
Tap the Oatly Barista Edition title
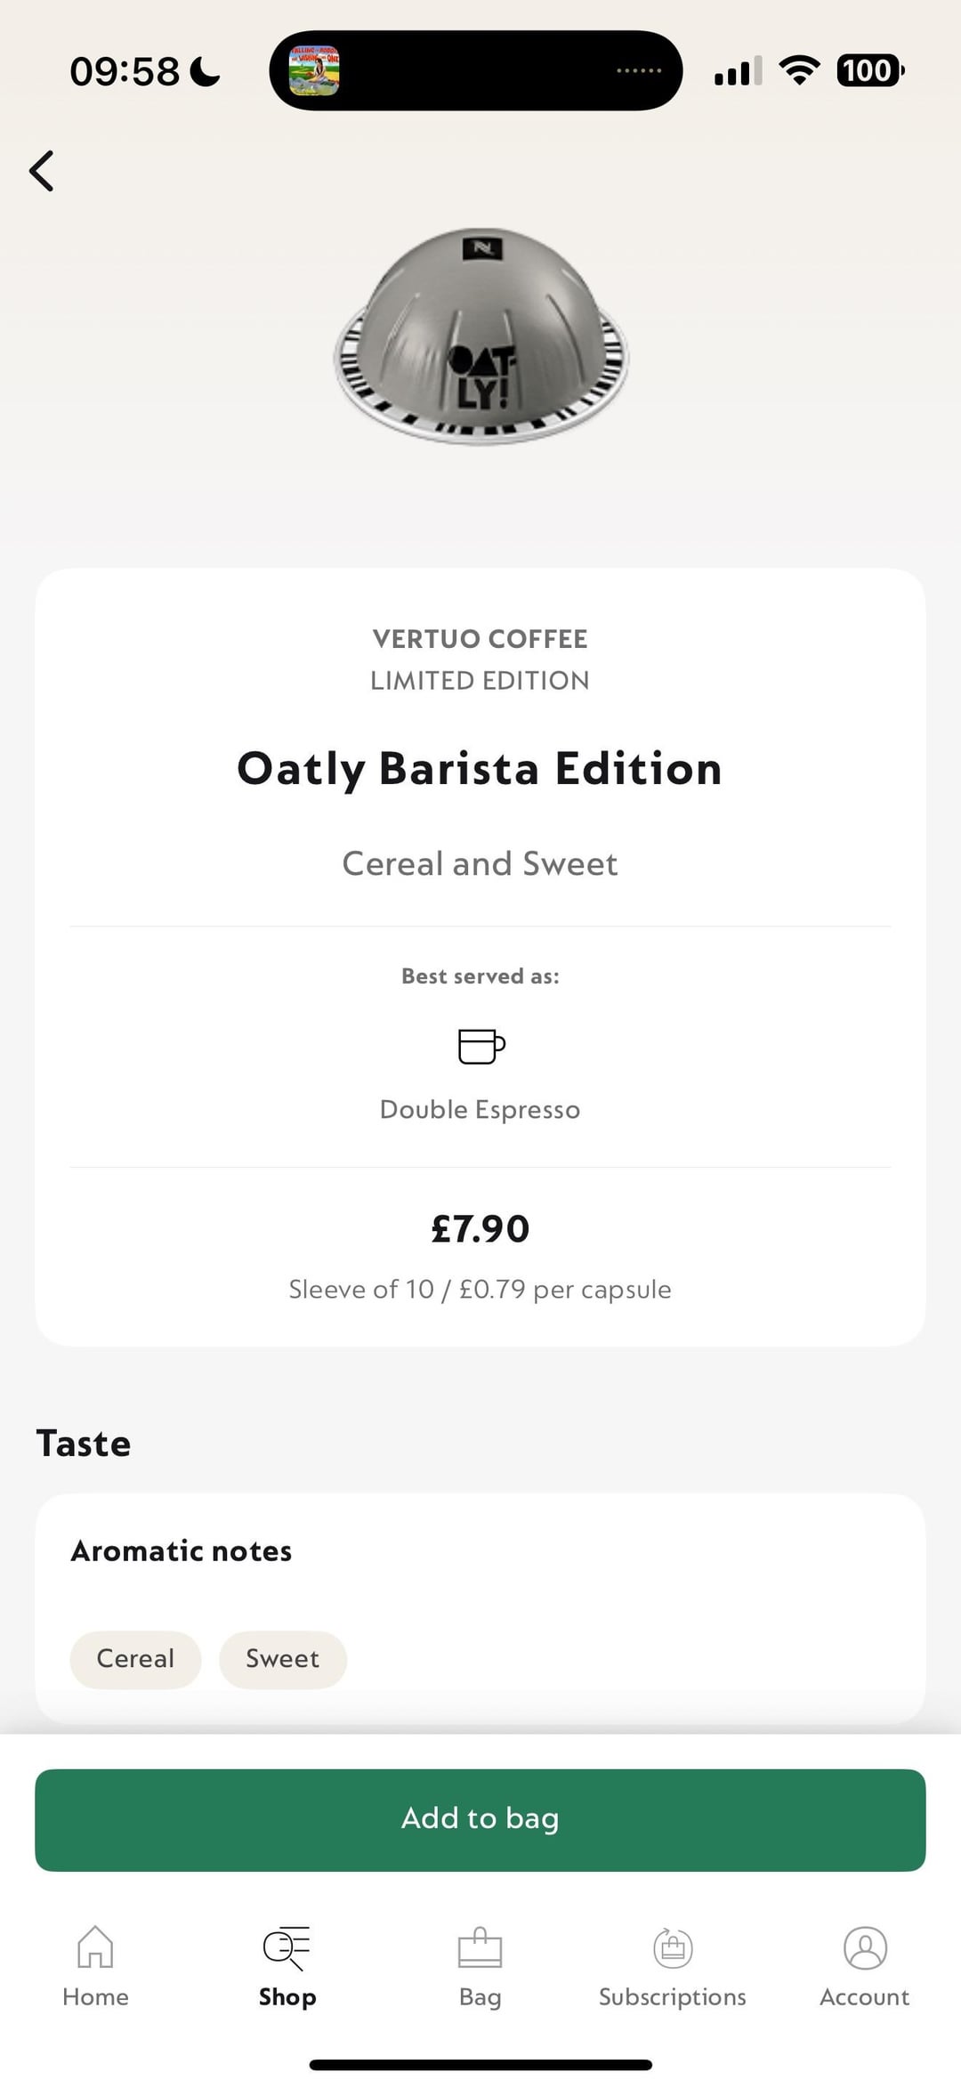(480, 769)
